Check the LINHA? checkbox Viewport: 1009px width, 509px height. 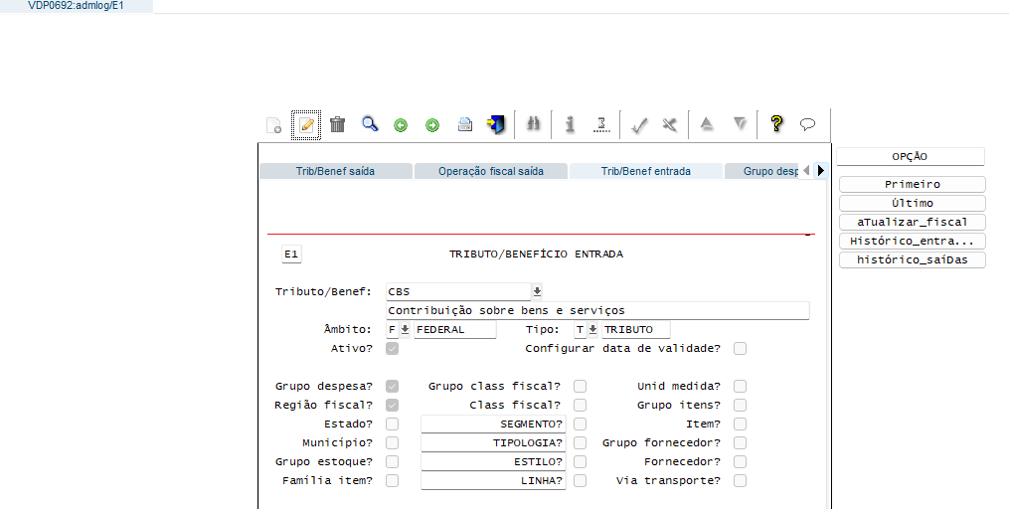pyautogui.click(x=580, y=480)
